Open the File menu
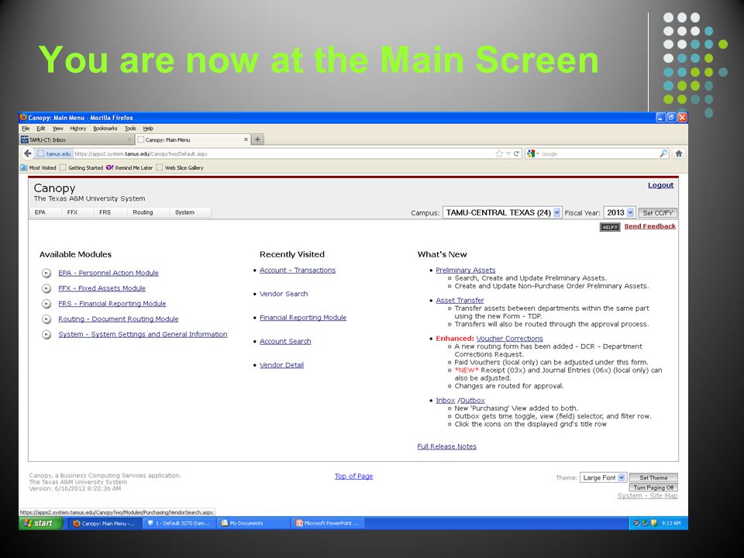Screen dimensions: 744x558 [26, 129]
